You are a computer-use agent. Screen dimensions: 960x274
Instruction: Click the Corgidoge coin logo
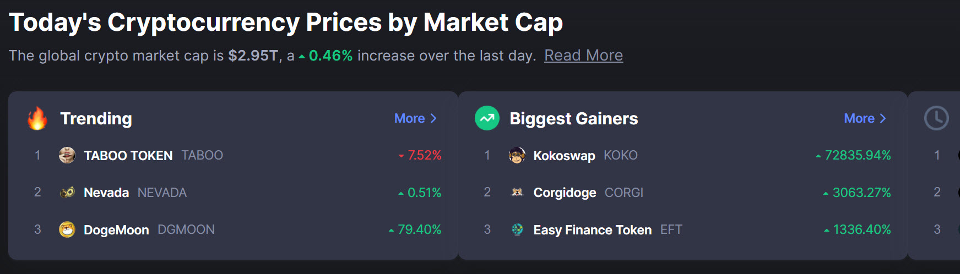point(517,193)
